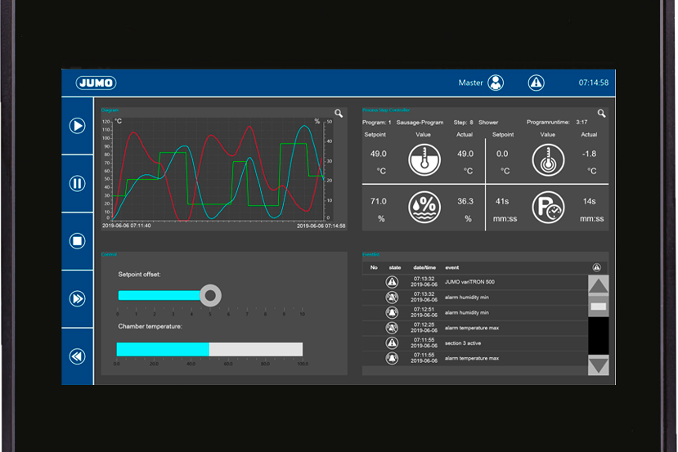
Task: Zoom the diagram with the magnifier icon
Action: tap(339, 114)
